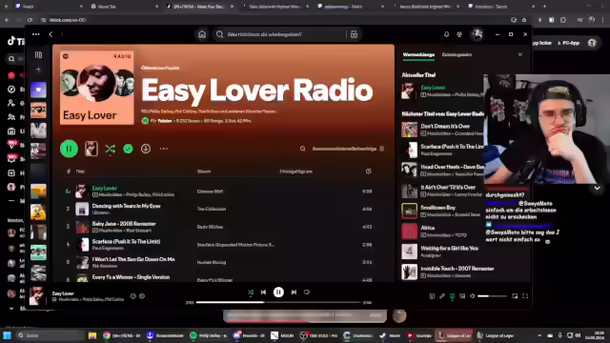Close the queue panel
Image resolution: width=610 pixels, height=343 pixels.
click(x=520, y=55)
